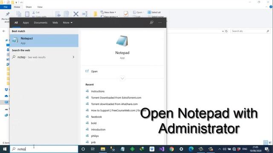
Task: Open New item dropdown in Explorer ribbon
Action: tap(108, 12)
